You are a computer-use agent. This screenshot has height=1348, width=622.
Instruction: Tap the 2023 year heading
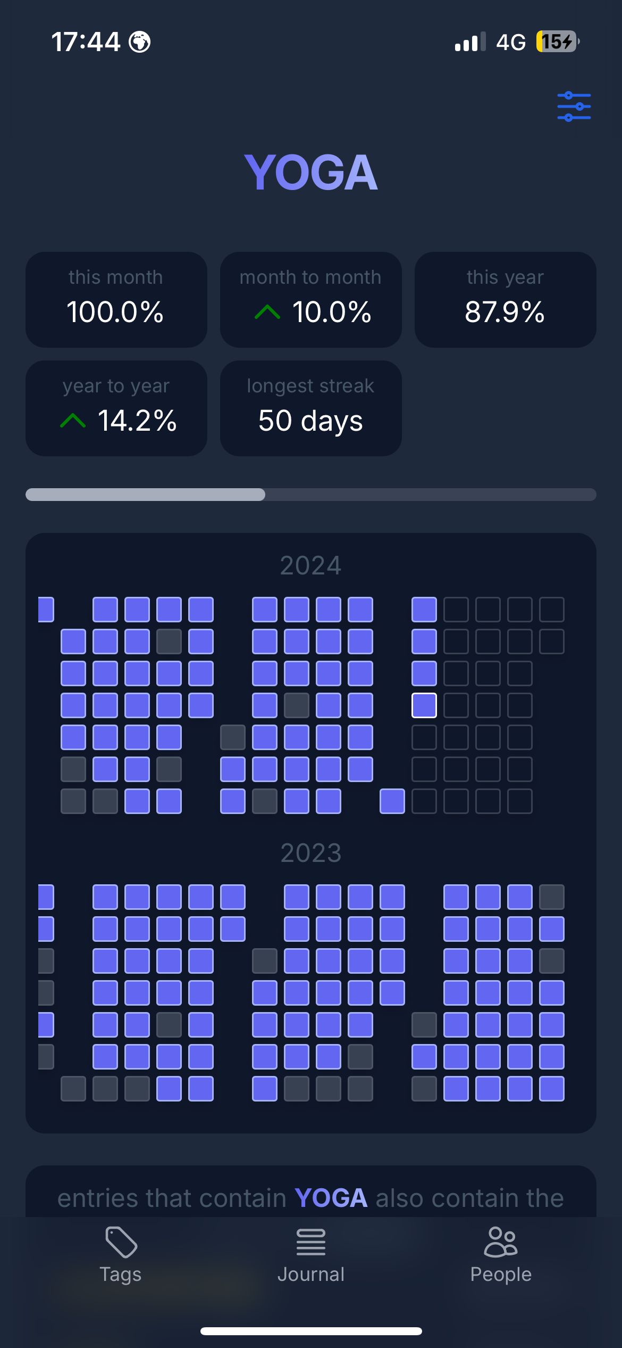pyautogui.click(x=311, y=853)
